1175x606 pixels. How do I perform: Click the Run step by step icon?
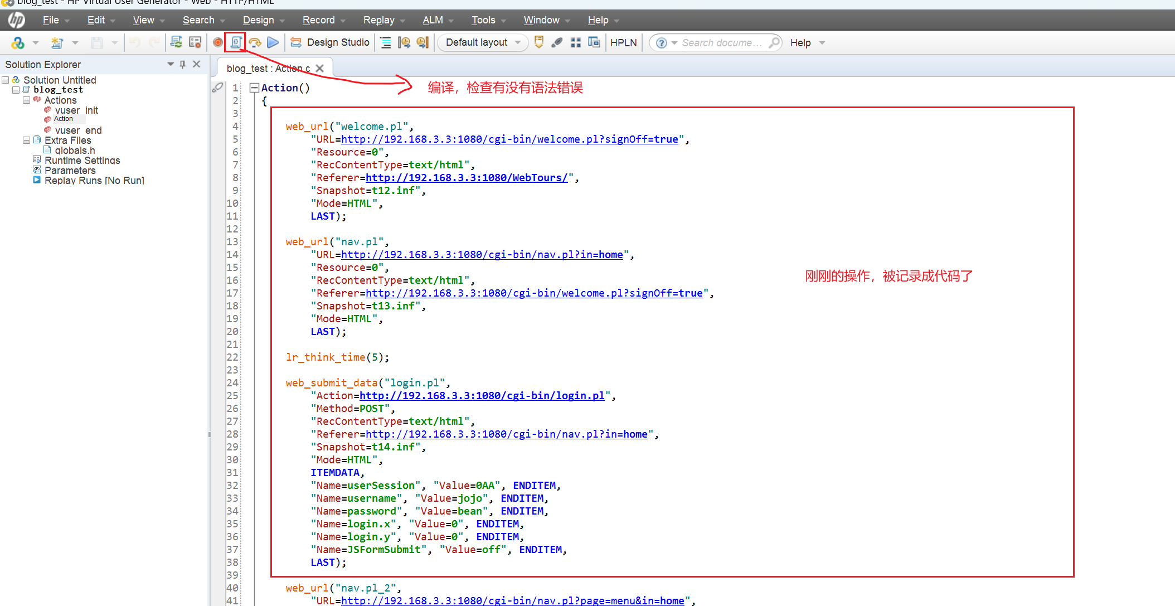coord(255,42)
